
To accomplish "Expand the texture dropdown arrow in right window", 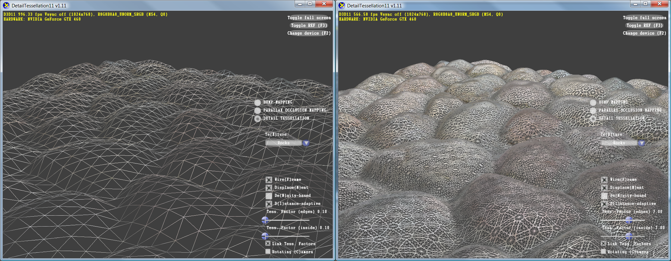I will pyautogui.click(x=641, y=143).
